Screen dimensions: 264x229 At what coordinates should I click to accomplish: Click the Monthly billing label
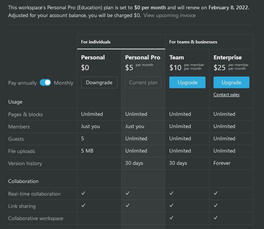pyautogui.click(x=64, y=83)
